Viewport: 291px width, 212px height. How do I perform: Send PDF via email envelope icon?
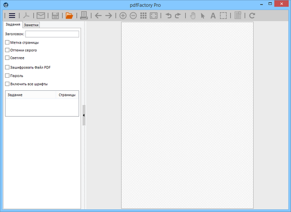pyautogui.click(x=41, y=15)
